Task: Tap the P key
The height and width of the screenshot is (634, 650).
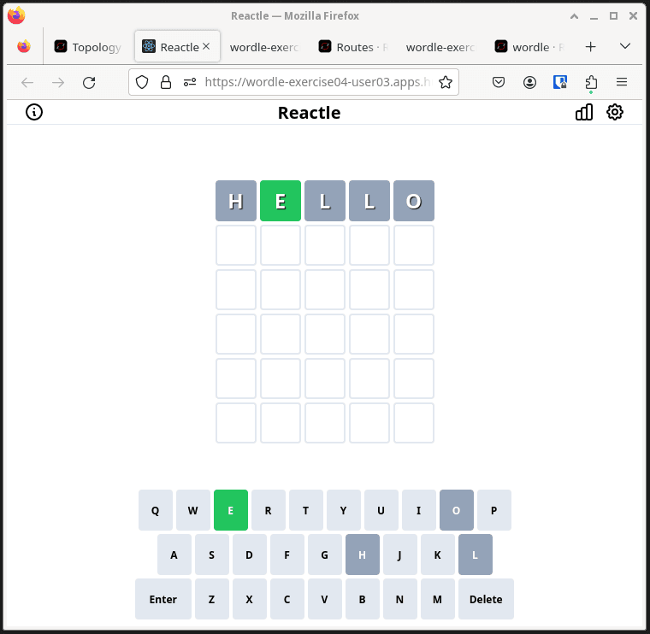Action: tap(494, 510)
